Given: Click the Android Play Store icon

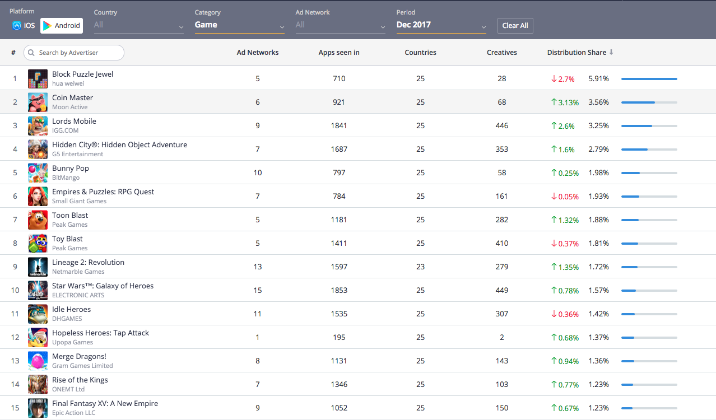Looking at the screenshot, I should (x=47, y=26).
